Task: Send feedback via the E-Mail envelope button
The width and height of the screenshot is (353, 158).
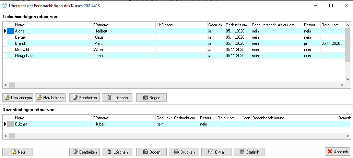Action: [x=216, y=152]
